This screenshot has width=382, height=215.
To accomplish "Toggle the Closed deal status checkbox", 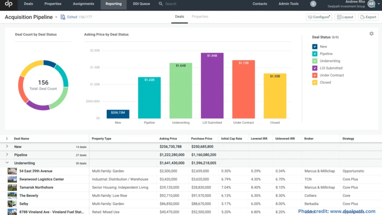I will click(315, 82).
